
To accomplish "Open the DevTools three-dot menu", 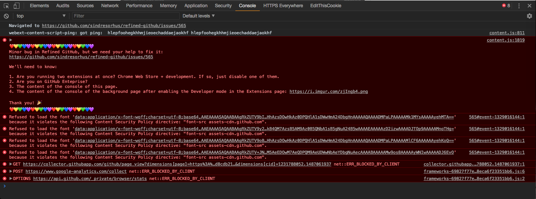I will click(x=519, y=6).
